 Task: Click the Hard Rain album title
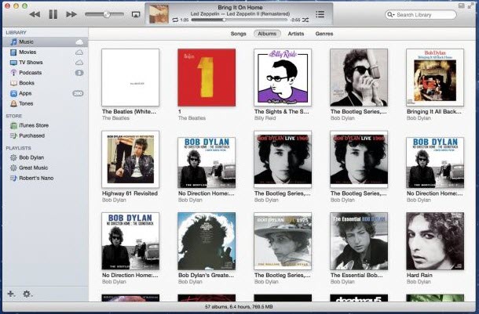419,275
